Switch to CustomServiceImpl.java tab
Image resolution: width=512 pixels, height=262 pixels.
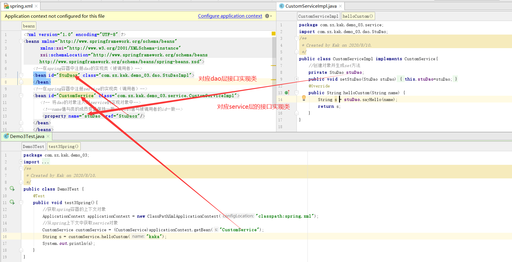pyautogui.click(x=310, y=6)
